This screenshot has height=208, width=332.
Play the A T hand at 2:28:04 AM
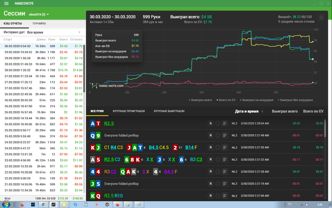[x=218, y=123]
